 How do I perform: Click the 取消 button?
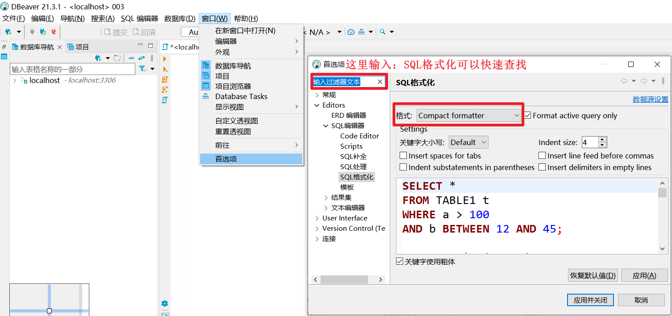point(641,300)
